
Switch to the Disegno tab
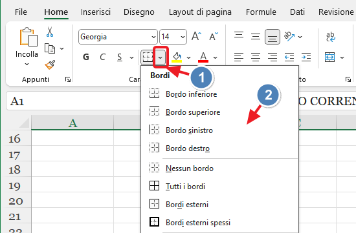(x=139, y=12)
